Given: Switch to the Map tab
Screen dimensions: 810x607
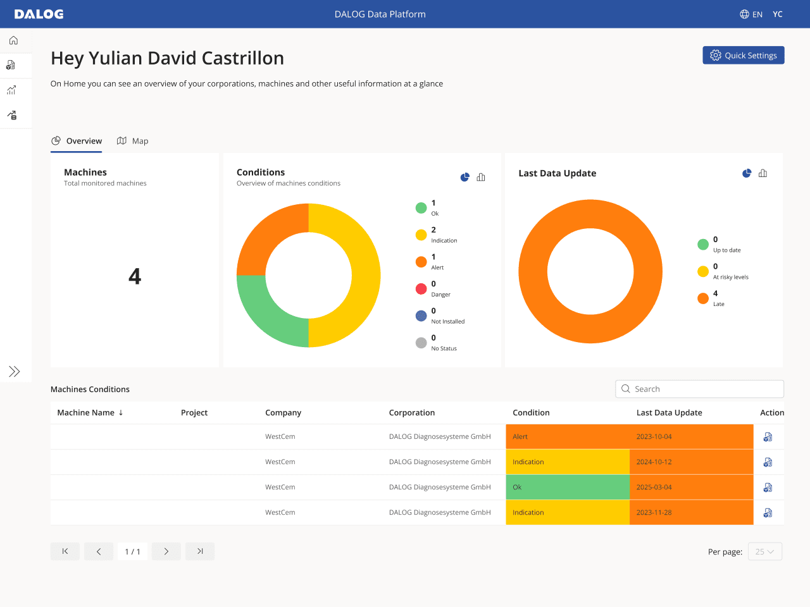Looking at the screenshot, I should 133,141.
